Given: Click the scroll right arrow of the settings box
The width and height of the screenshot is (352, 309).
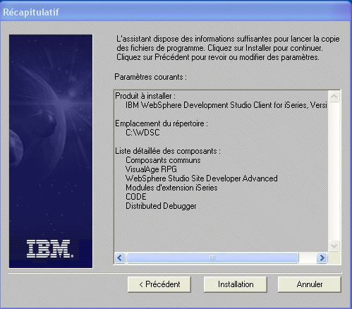Looking at the screenshot, I should click(322, 258).
